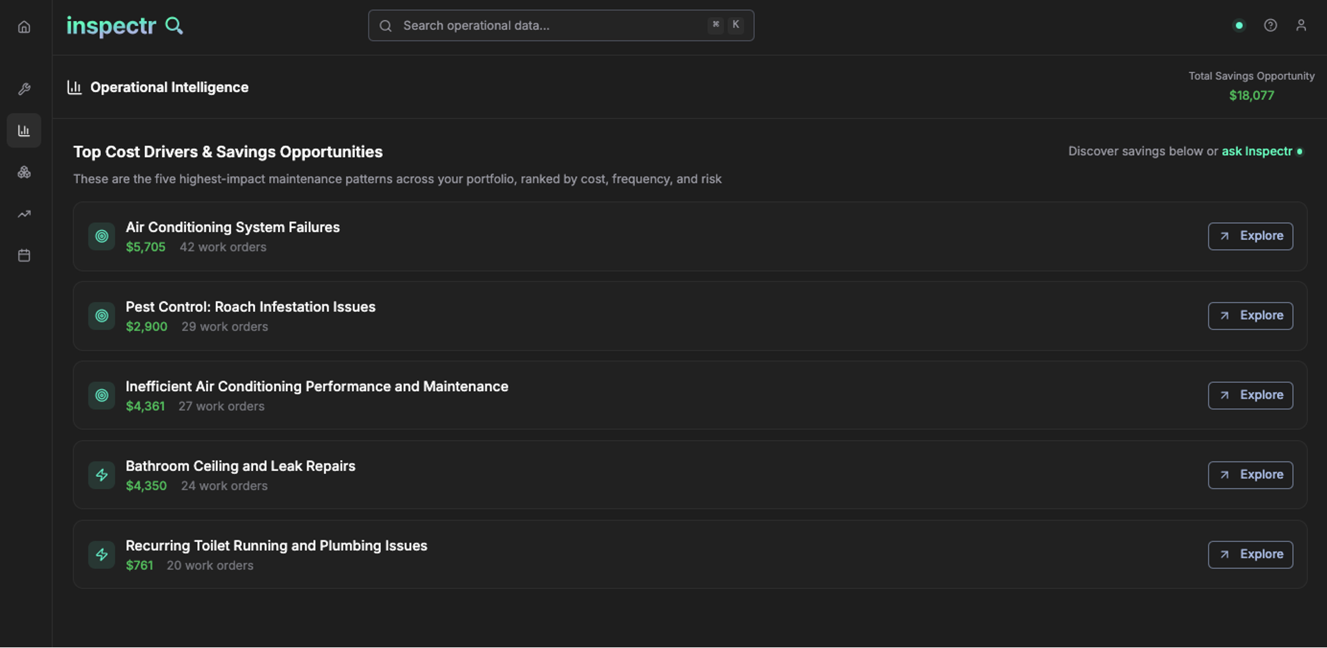Viewport: 1327px width, 648px height.
Task: Open the calendar sidebar icon
Action: tap(24, 256)
